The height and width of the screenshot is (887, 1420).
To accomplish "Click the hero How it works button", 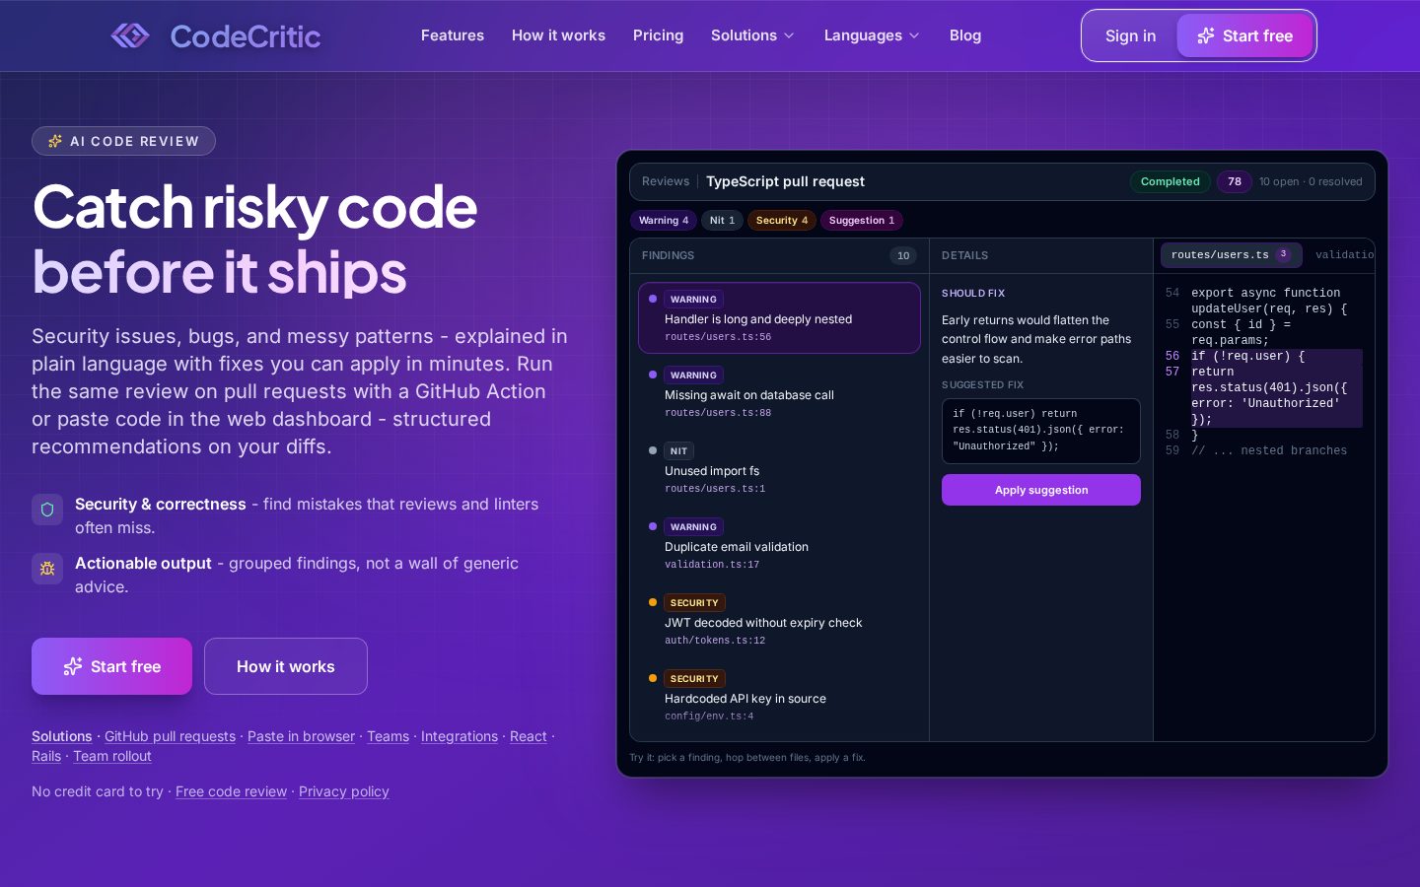I will 286,666.
